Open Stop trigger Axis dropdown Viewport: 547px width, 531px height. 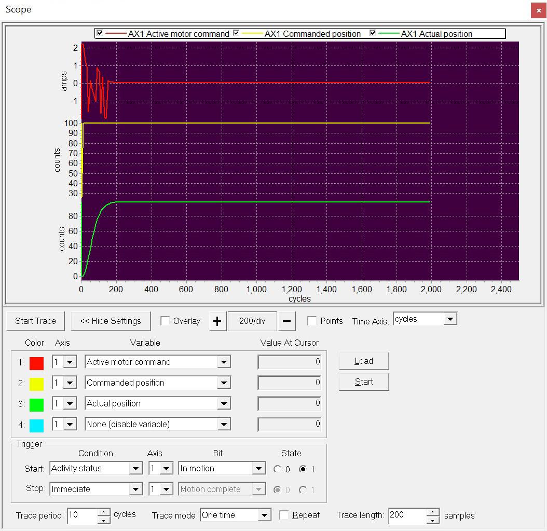(x=167, y=489)
